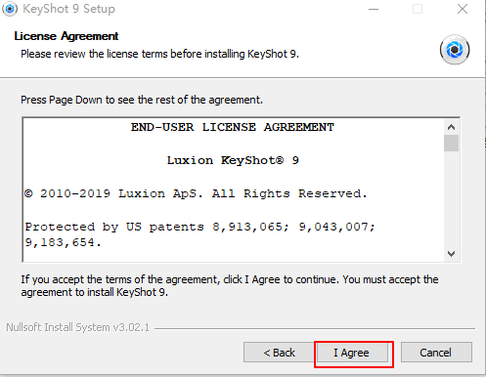
Task: Click the License Agreement header title
Action: (x=66, y=36)
